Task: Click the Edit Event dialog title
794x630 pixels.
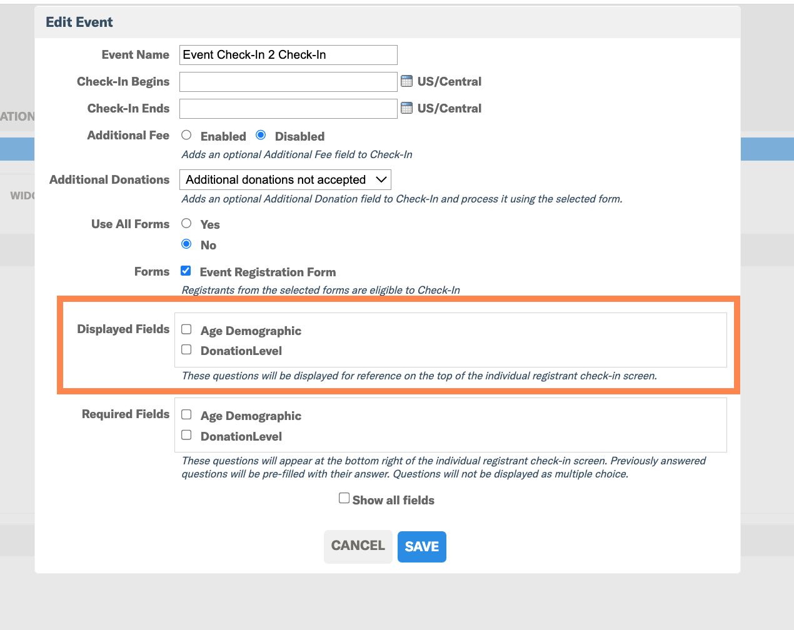Action: coord(79,22)
